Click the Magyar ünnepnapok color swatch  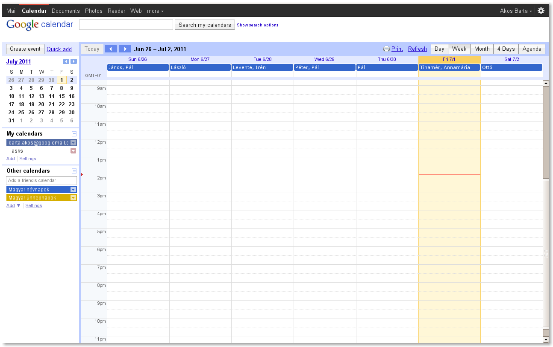point(73,197)
